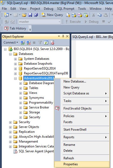Select SQL Server Agent node
The height and width of the screenshot is (168, 113).
36,151
